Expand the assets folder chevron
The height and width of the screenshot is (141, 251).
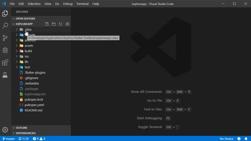[17, 45]
